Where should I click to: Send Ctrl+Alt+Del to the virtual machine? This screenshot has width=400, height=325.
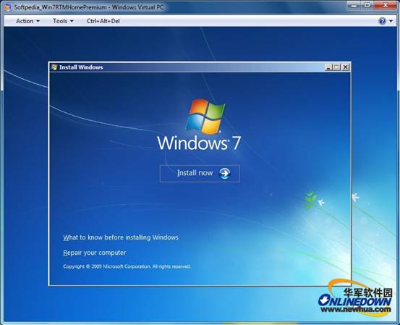pos(103,21)
